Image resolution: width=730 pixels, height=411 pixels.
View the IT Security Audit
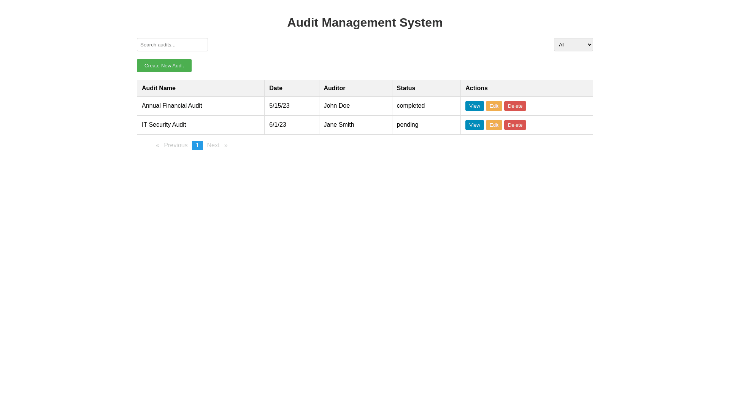474,125
